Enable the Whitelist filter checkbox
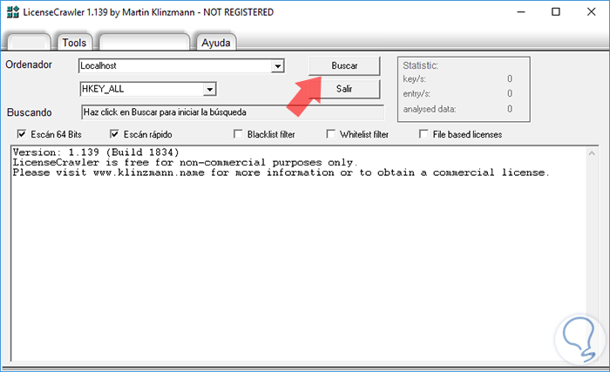610x372 pixels. (x=330, y=134)
